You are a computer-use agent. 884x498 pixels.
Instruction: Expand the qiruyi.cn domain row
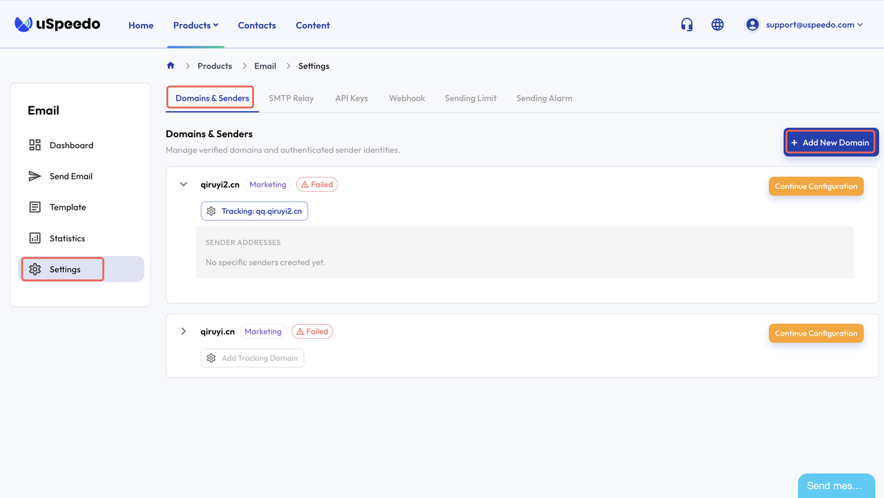[x=184, y=332]
